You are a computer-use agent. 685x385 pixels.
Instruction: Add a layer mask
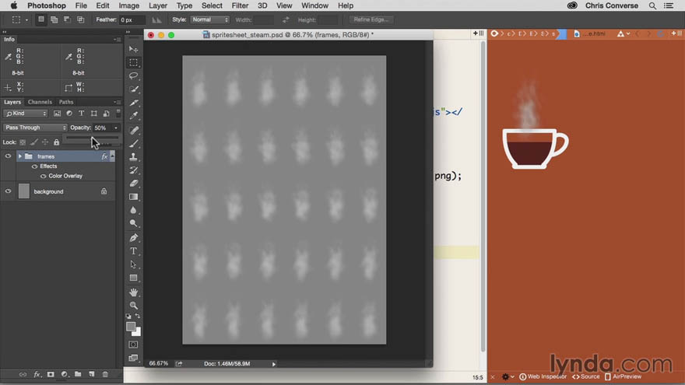coord(51,375)
